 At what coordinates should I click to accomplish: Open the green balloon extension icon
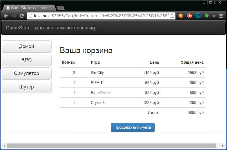[x=207, y=16]
